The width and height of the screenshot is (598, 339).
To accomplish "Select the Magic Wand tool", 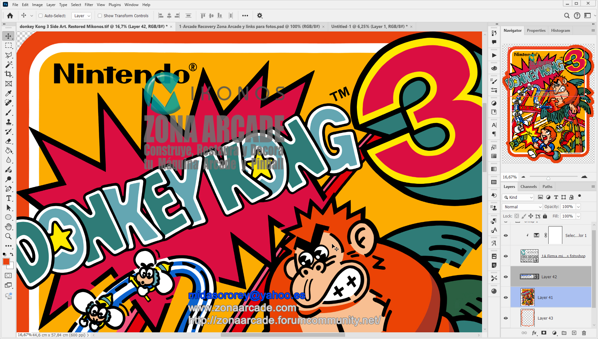I will [9, 65].
